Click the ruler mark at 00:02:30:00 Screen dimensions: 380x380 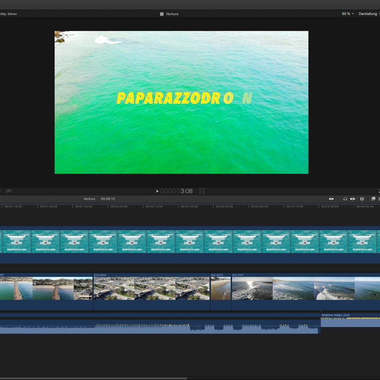[x=189, y=206]
